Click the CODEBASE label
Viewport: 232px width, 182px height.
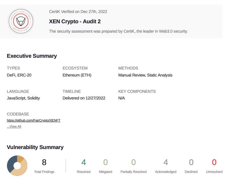click(x=18, y=114)
